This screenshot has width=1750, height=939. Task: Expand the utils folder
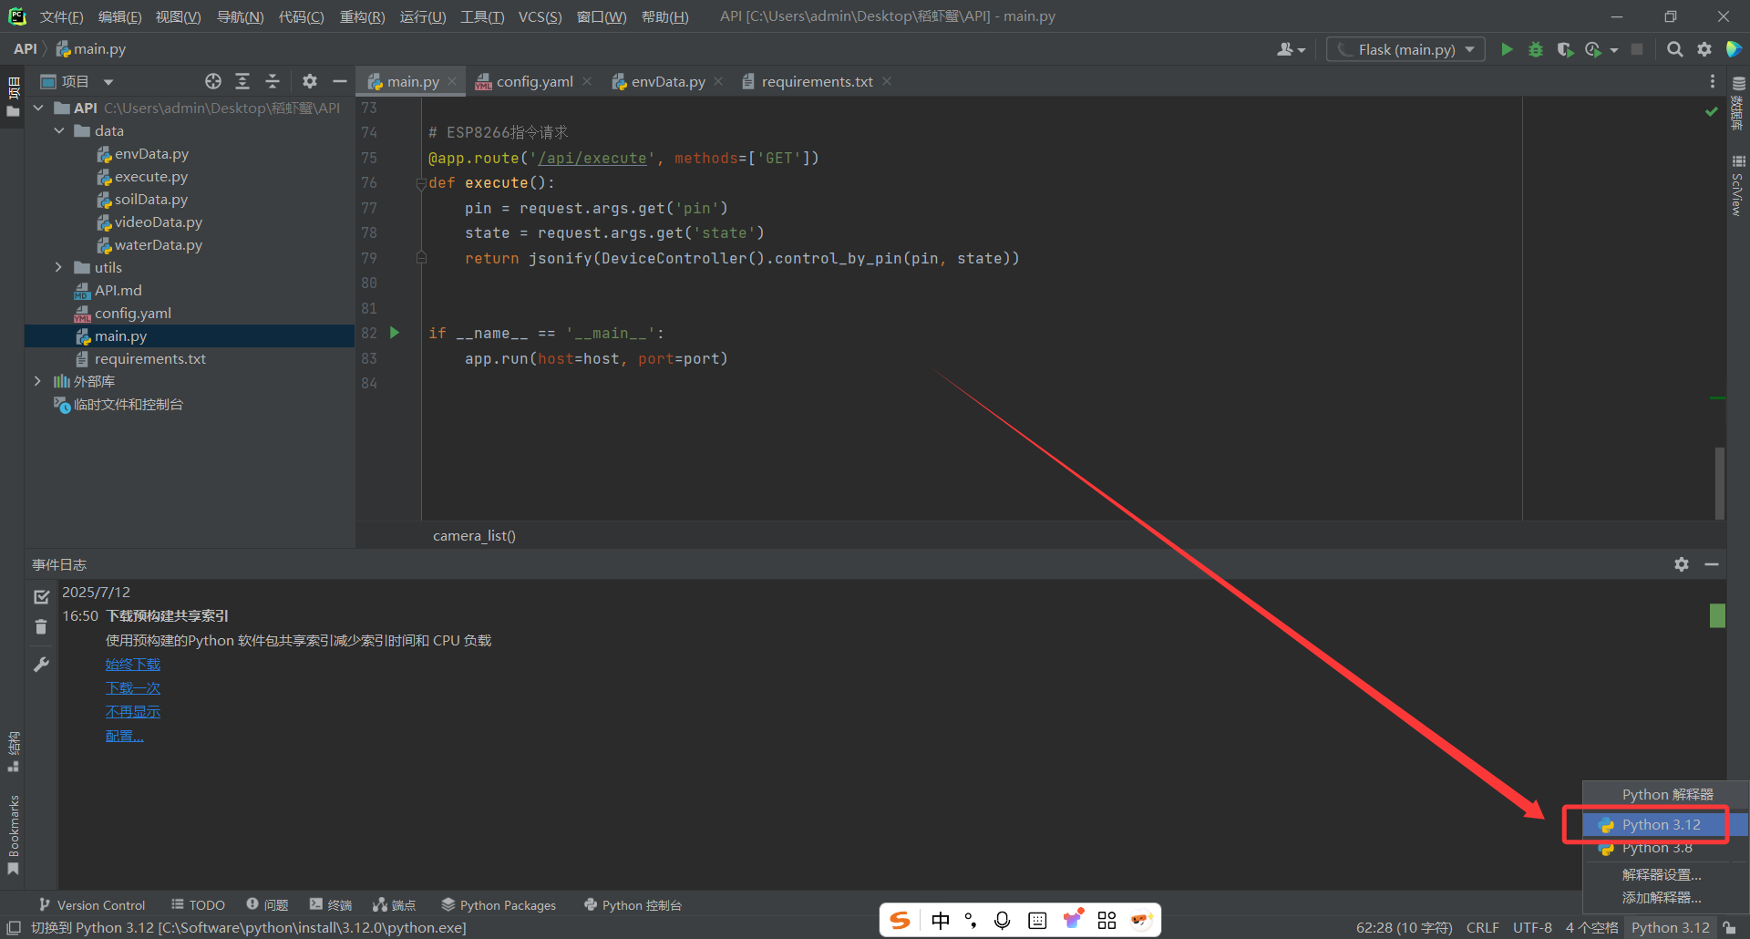[59, 267]
